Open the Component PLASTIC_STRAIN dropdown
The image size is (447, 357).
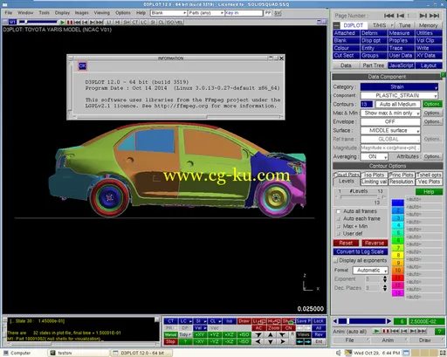[399, 95]
